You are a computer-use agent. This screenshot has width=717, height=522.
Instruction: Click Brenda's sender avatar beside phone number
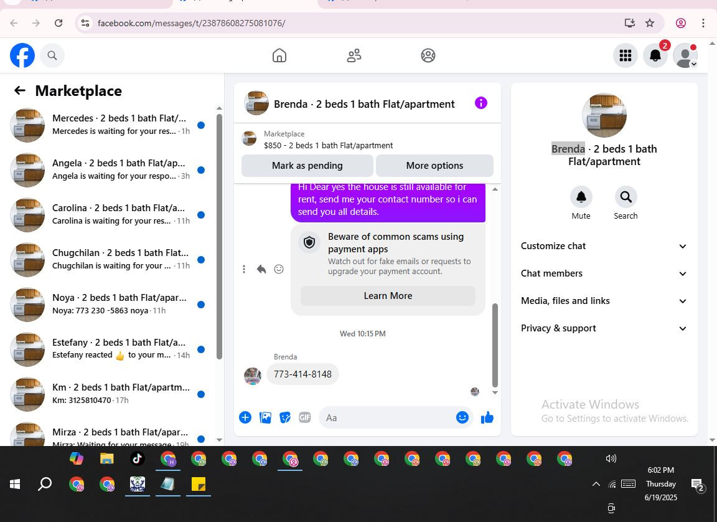253,376
